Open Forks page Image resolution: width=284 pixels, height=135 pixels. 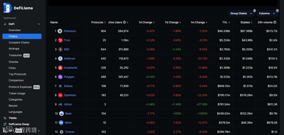(x=12, y=68)
